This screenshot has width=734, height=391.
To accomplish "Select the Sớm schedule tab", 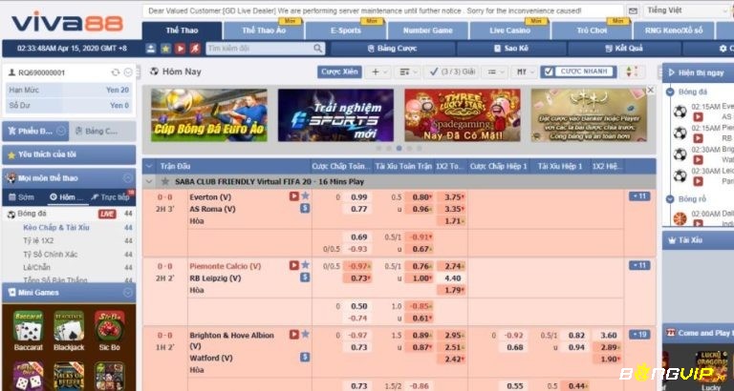I will click(22, 197).
